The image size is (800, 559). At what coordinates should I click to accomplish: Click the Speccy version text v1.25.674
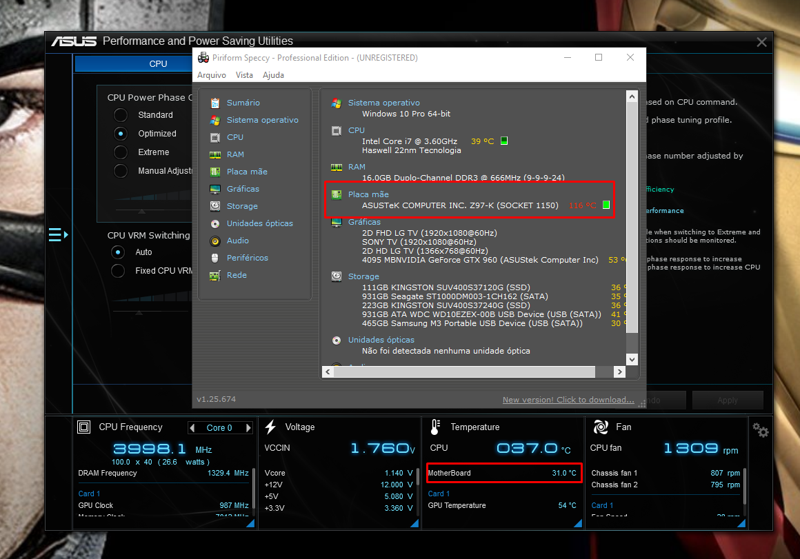[x=217, y=399]
